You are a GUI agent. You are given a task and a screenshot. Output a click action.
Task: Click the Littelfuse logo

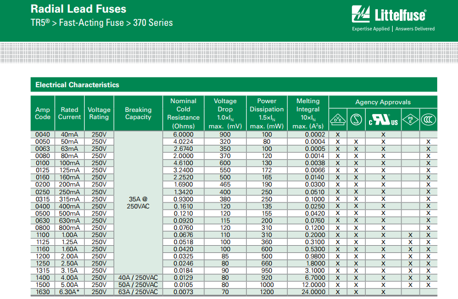pos(393,15)
